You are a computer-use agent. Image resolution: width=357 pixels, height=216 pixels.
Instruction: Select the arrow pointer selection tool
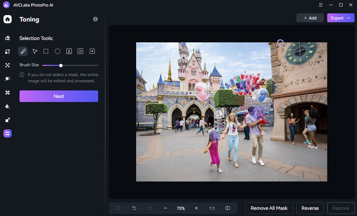click(x=35, y=51)
